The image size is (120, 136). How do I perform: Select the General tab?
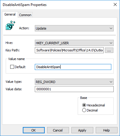(10, 14)
